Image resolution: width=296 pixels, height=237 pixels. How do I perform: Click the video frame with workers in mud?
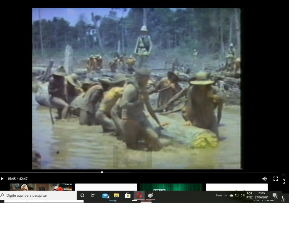click(136, 89)
